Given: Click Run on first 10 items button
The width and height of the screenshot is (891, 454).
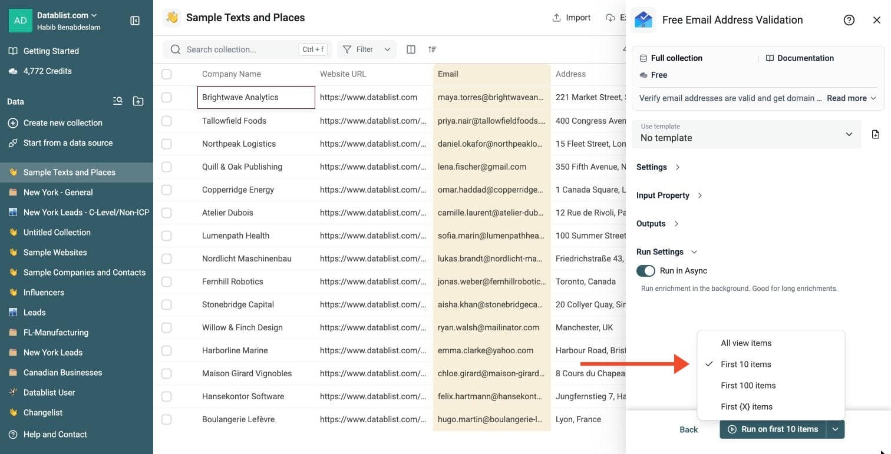Looking at the screenshot, I should tap(773, 429).
